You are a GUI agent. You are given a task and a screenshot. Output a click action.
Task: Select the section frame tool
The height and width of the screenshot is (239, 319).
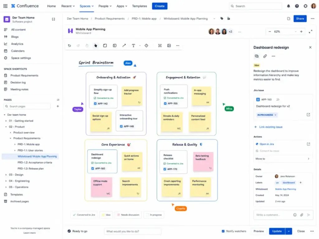[115, 45]
